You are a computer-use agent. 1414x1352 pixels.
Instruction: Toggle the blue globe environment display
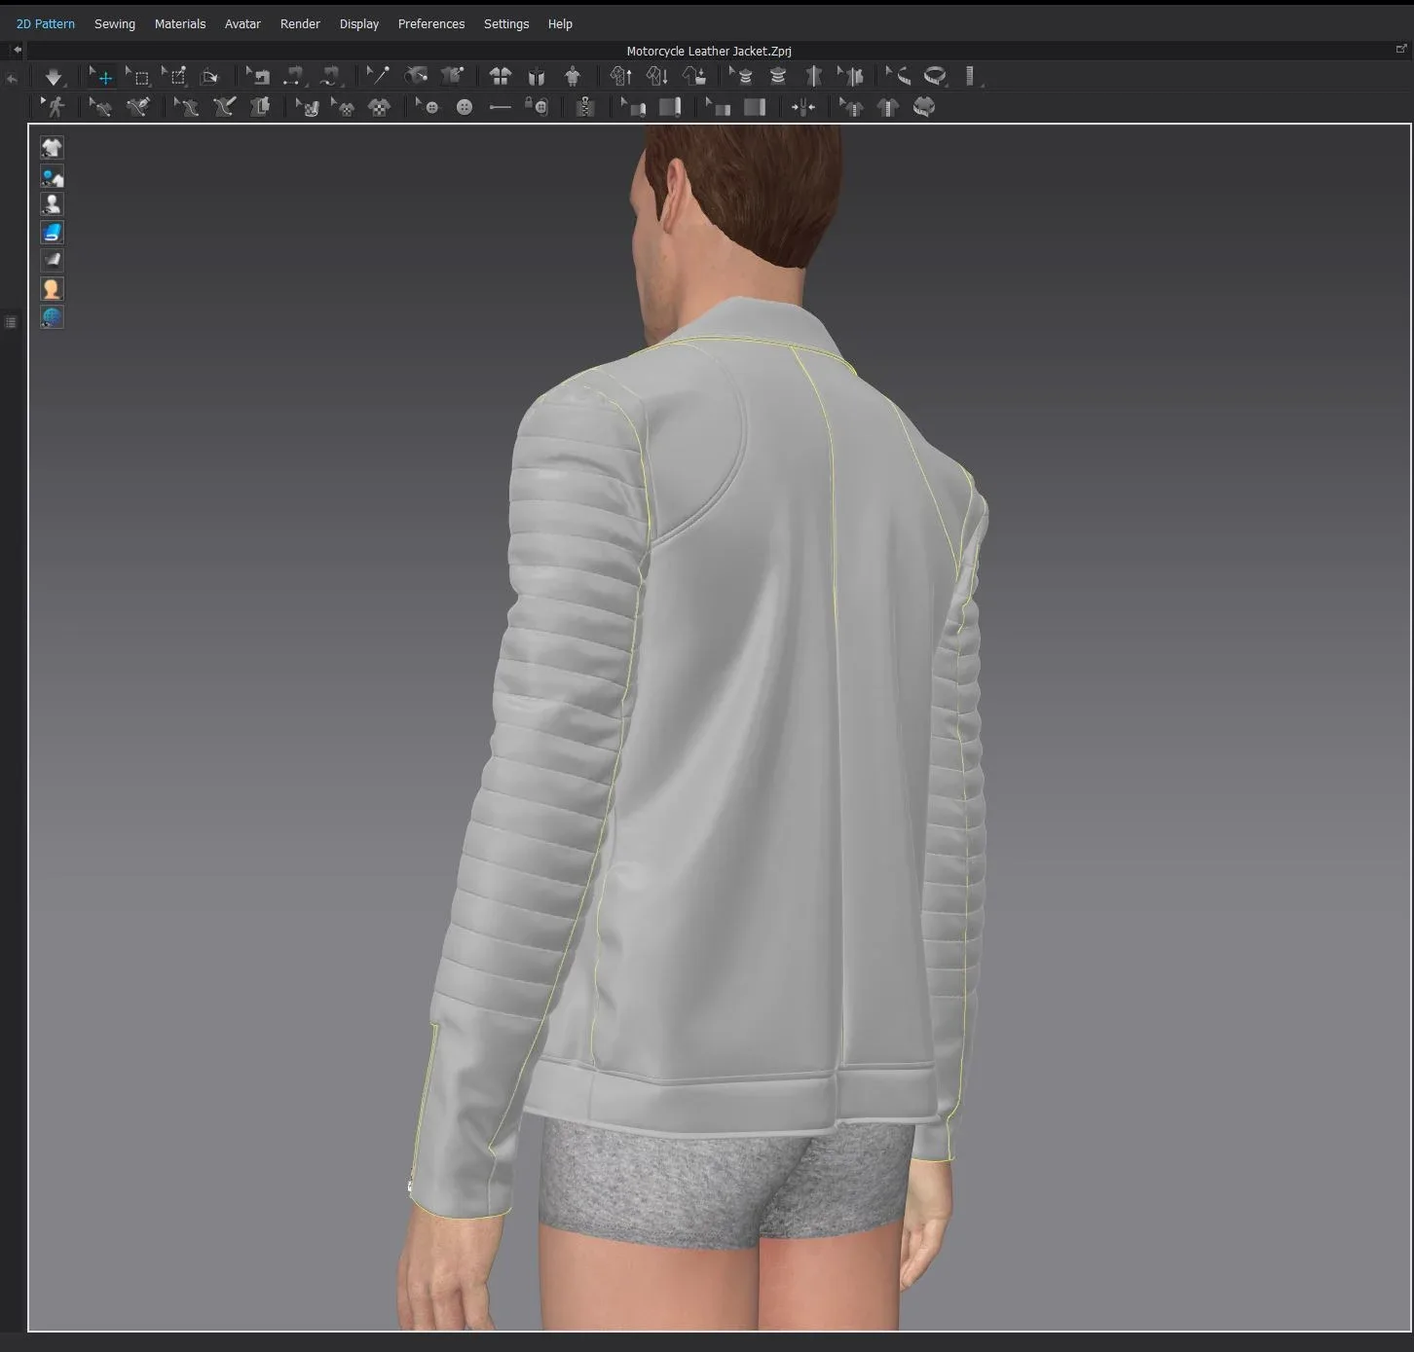coord(52,316)
